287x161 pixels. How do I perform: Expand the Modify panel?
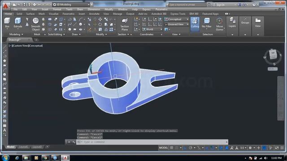101,34
